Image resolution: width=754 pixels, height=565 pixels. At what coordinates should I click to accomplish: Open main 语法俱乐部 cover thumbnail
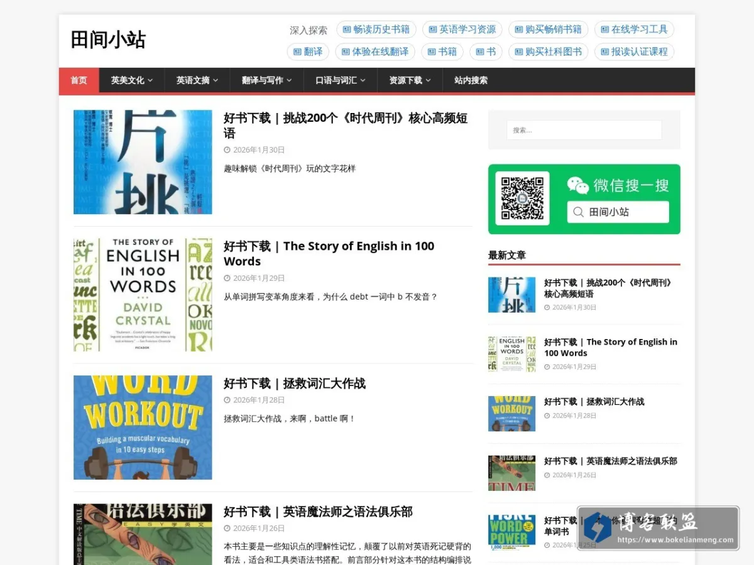[143, 534]
